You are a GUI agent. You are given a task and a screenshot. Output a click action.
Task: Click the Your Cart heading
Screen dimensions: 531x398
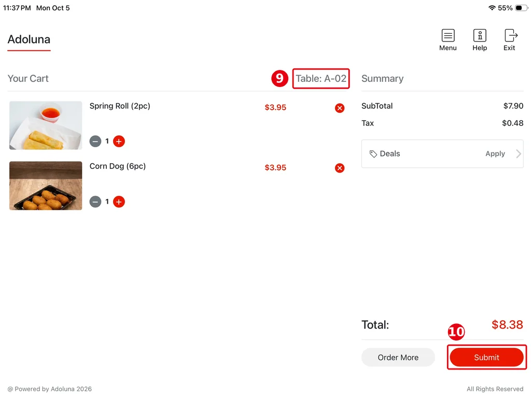[28, 79]
